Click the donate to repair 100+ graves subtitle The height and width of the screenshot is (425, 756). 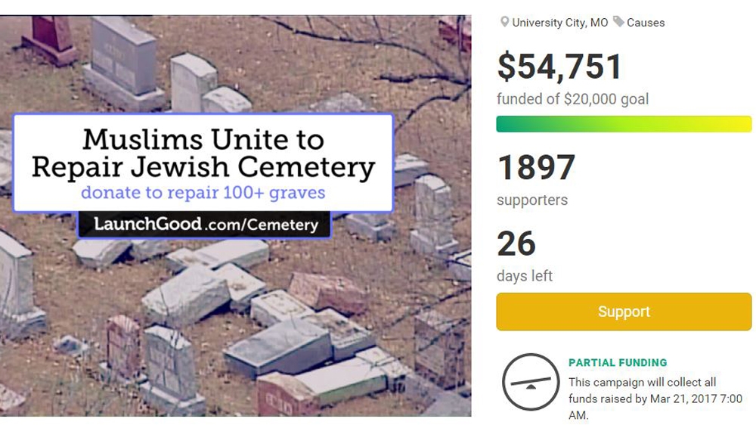point(203,192)
